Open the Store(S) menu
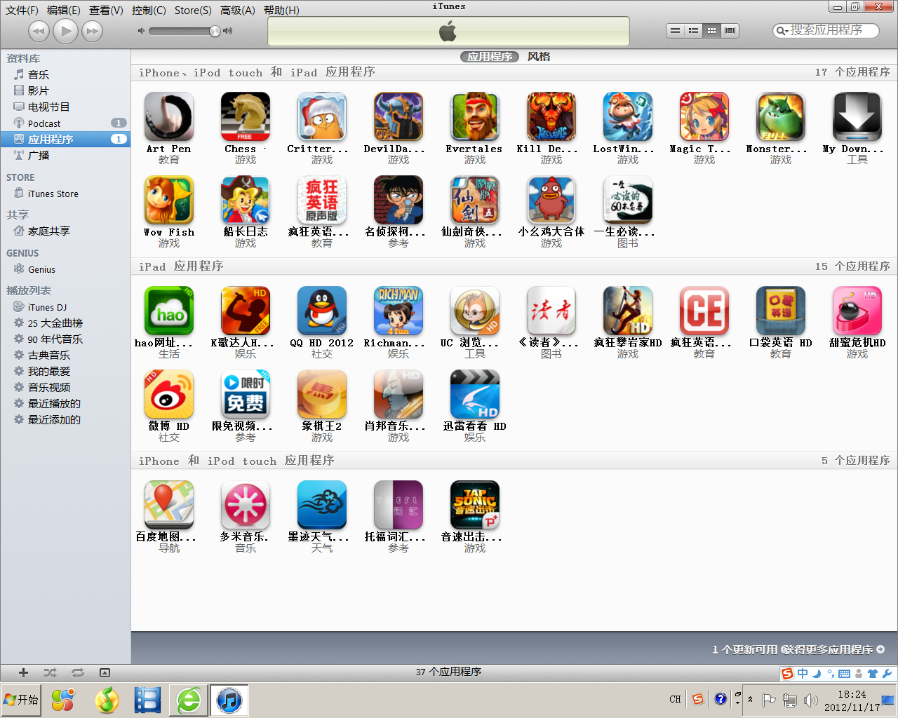Screen dimensions: 898x718 tap(193, 11)
